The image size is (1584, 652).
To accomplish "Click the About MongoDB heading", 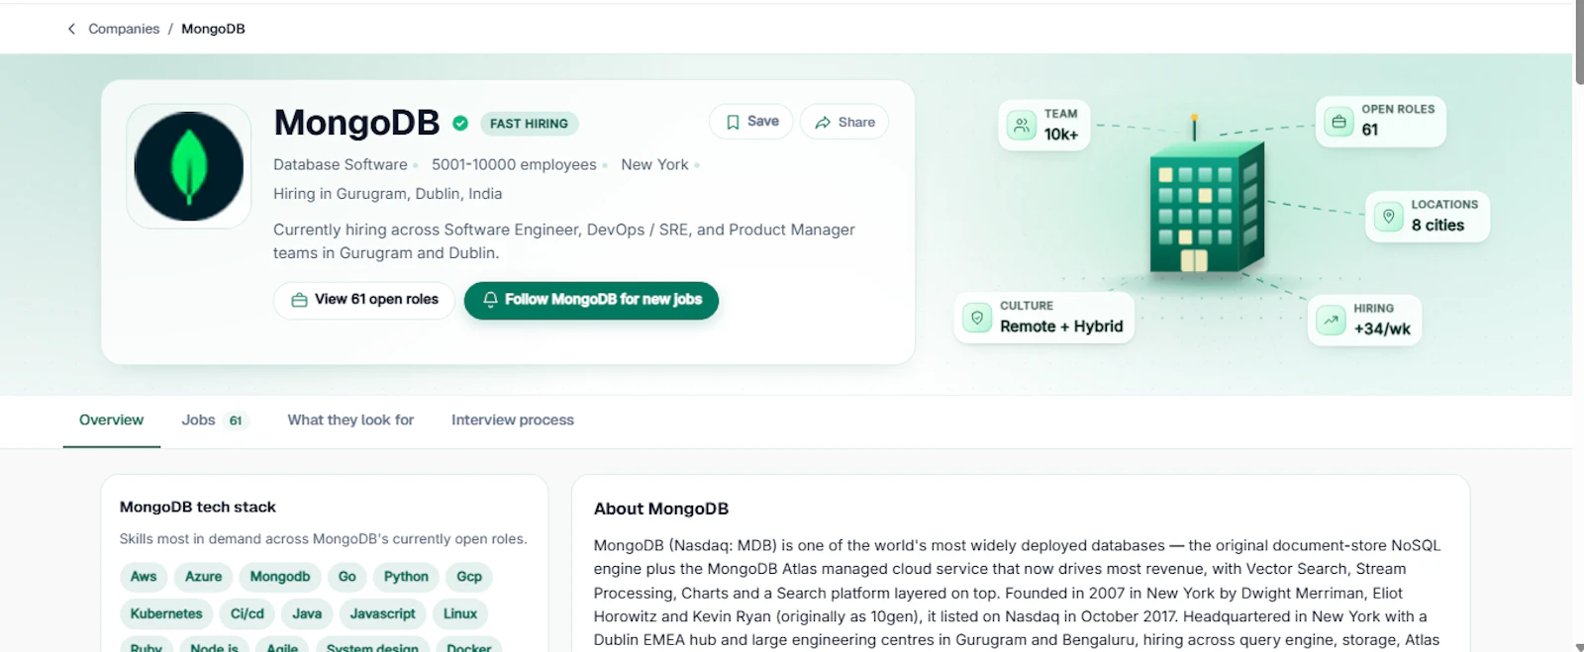I will coord(661,509).
